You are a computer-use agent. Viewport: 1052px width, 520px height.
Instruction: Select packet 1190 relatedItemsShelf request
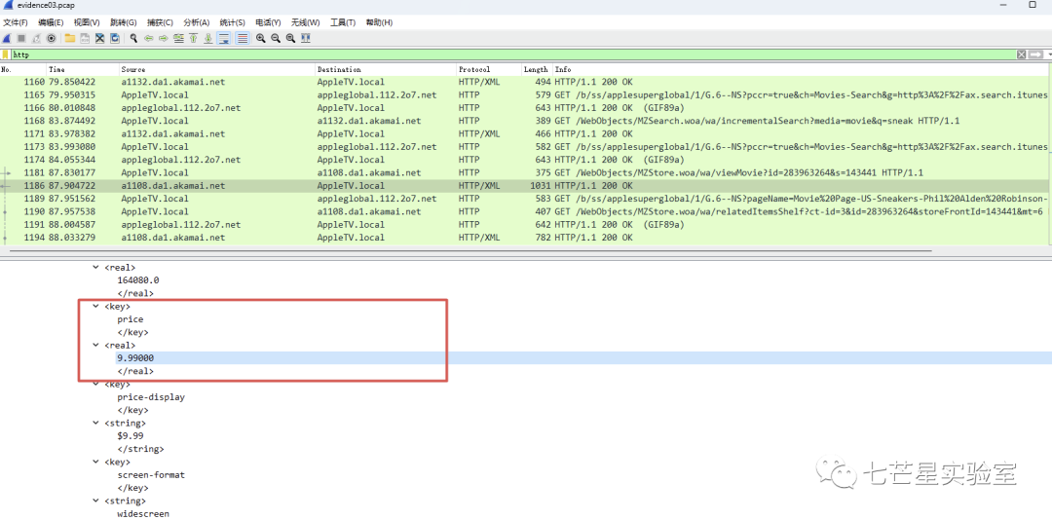(x=523, y=211)
